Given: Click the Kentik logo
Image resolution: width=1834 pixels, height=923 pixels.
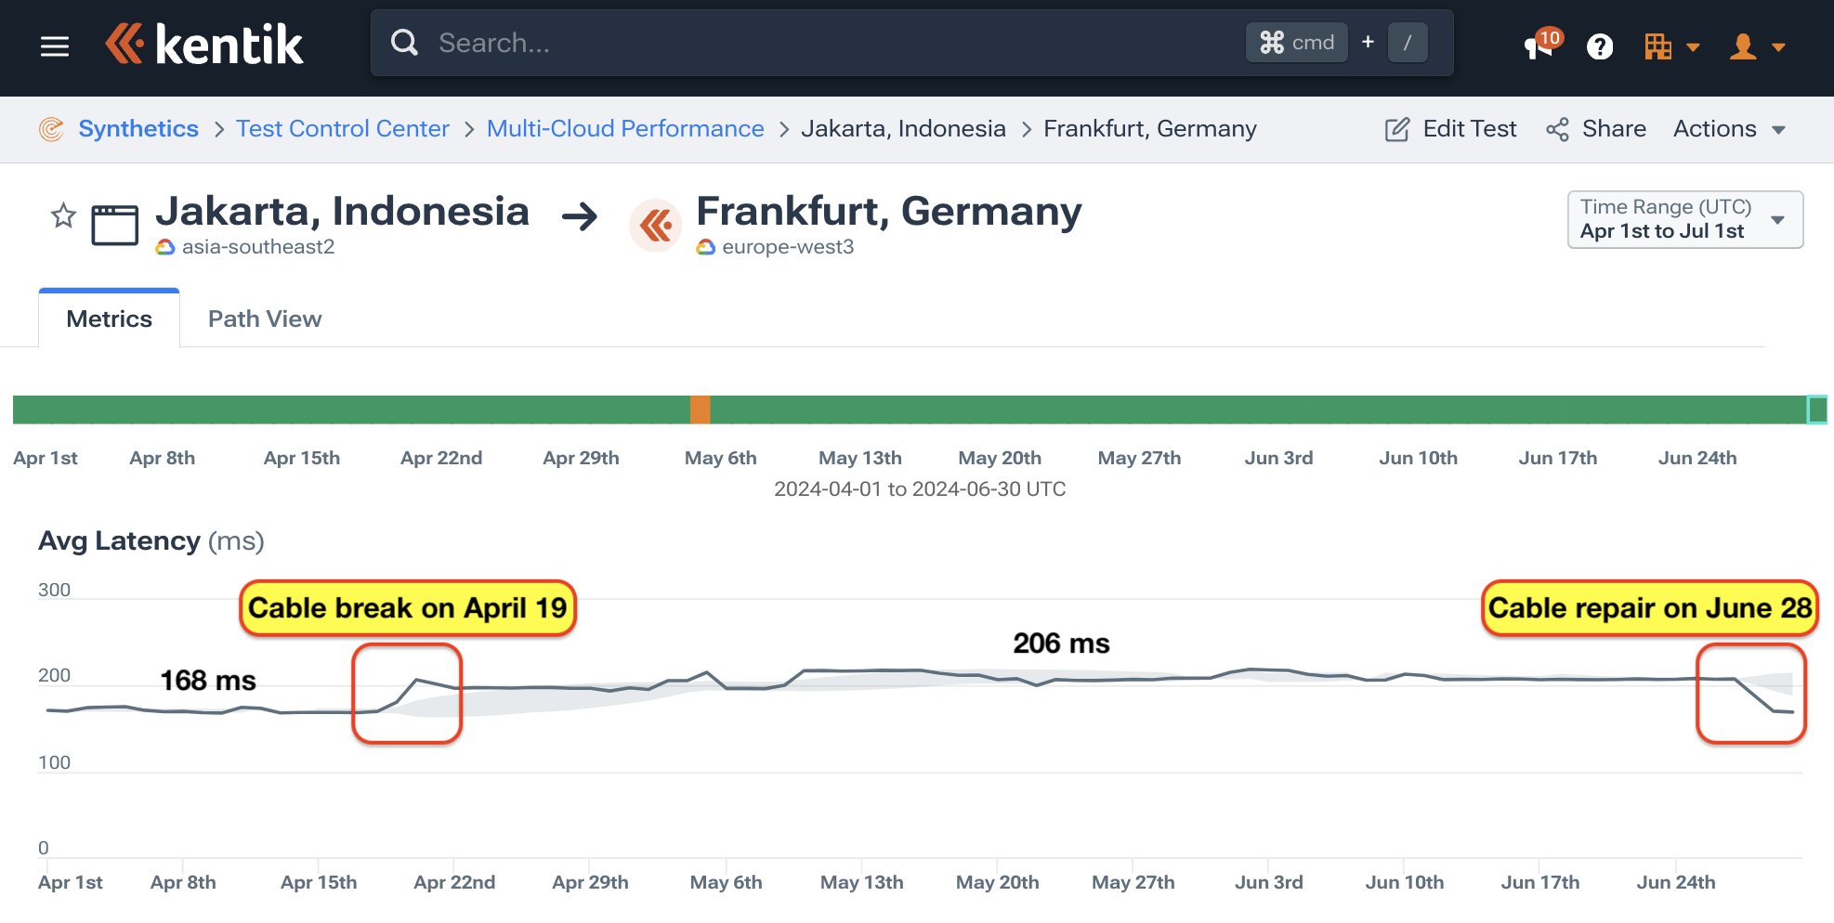Looking at the screenshot, I should [204, 45].
